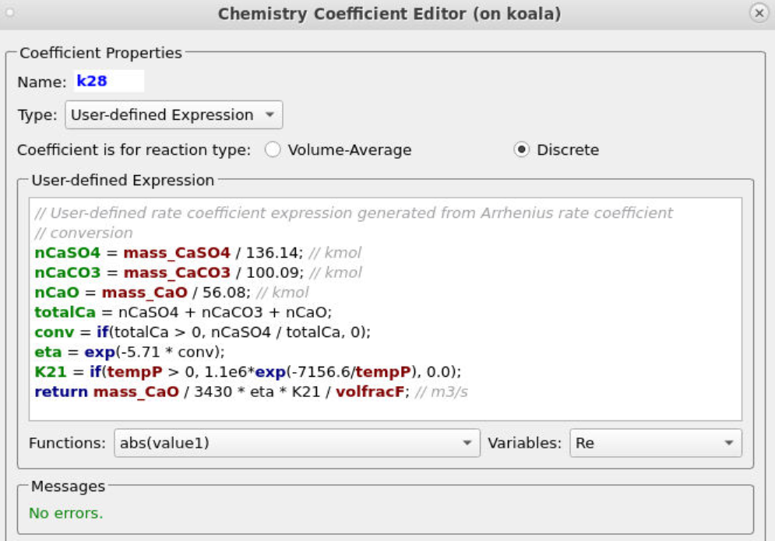The height and width of the screenshot is (541, 775).
Task: Close the Chemistry Coefficient Editor window
Action: (759, 14)
